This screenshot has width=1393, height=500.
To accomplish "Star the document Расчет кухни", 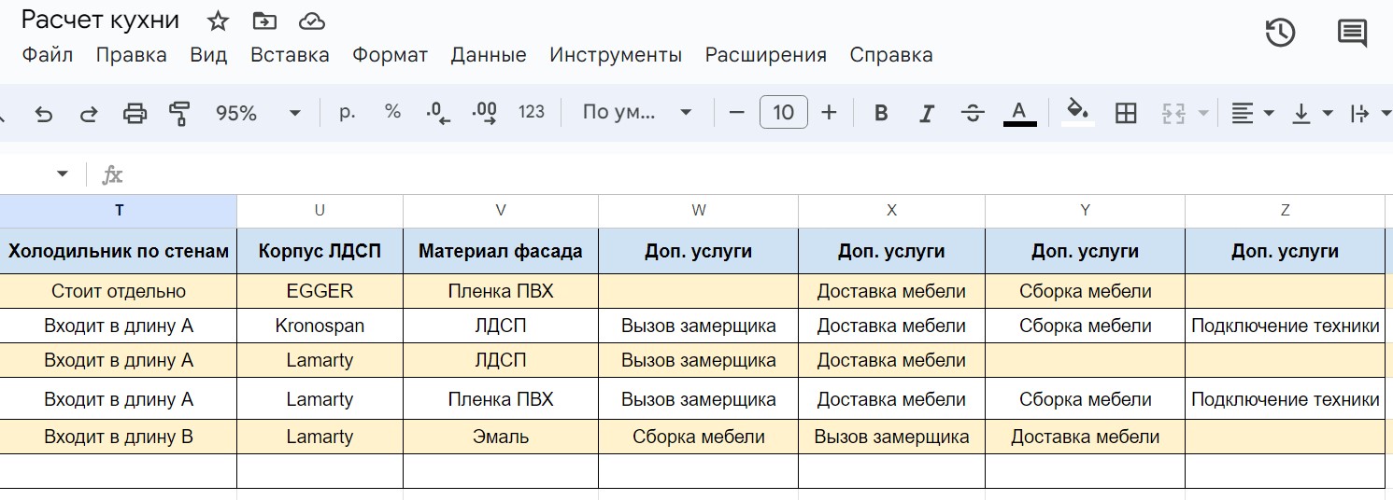I will coord(218,21).
